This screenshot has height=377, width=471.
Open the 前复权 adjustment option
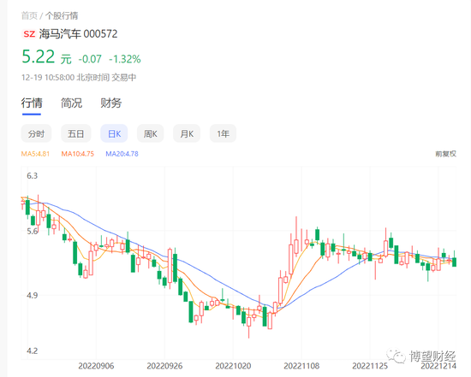446,154
